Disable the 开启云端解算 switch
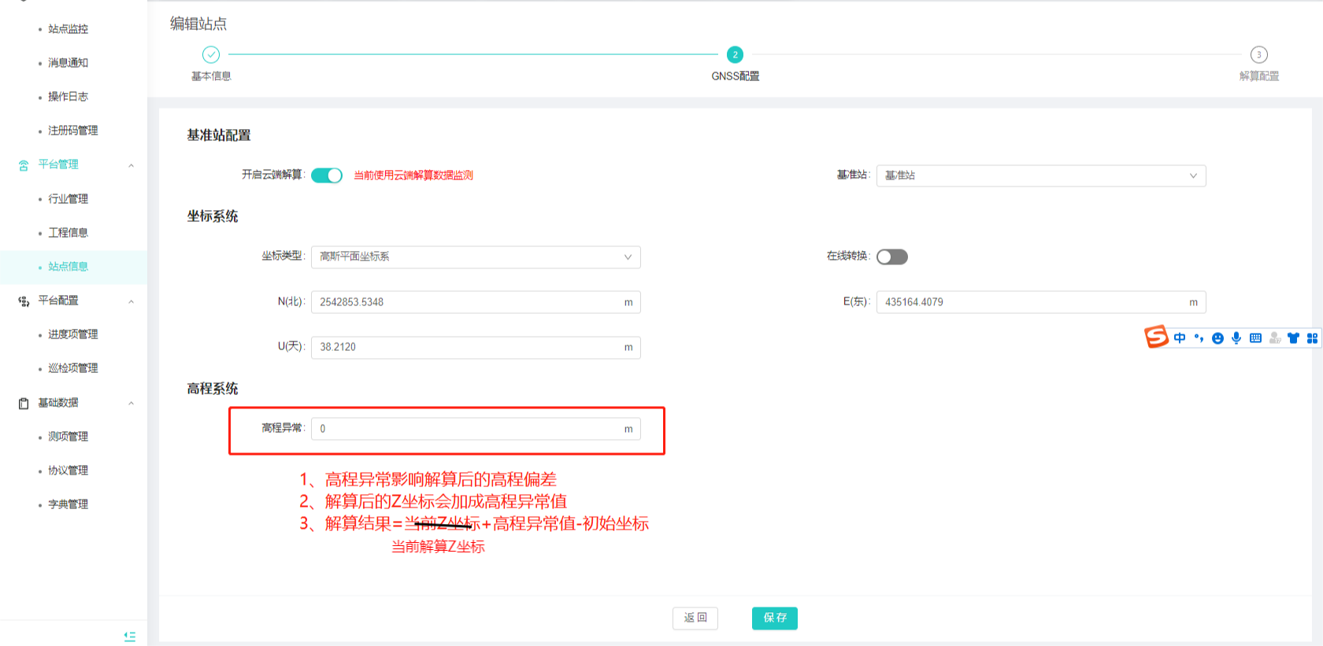The width and height of the screenshot is (1323, 646). click(327, 175)
